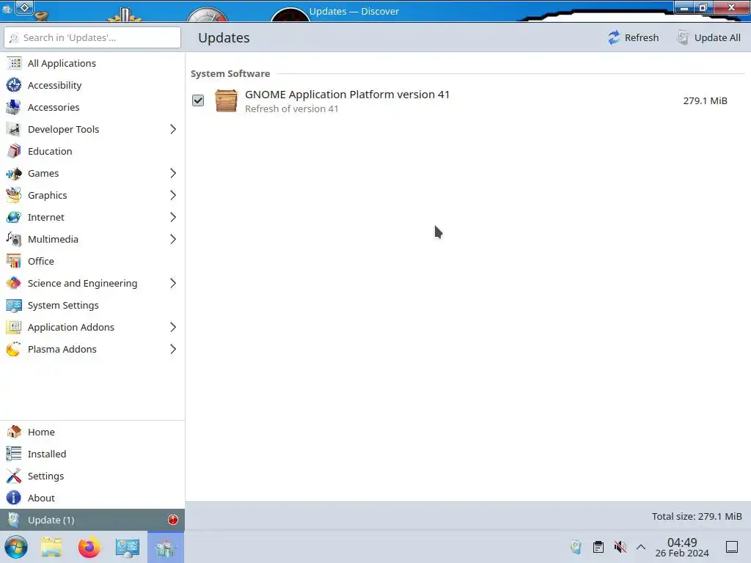The height and width of the screenshot is (563, 751).
Task: Open the About page label
Action: coord(41,498)
